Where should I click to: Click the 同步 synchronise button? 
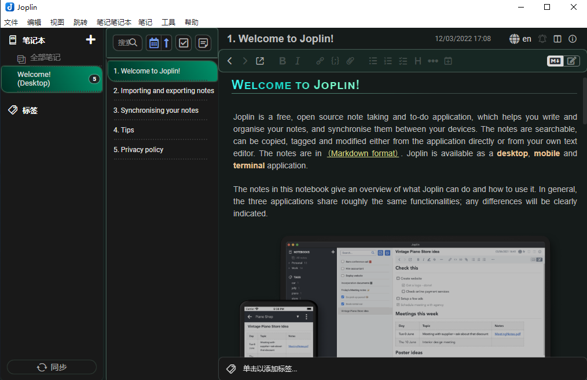pos(52,367)
